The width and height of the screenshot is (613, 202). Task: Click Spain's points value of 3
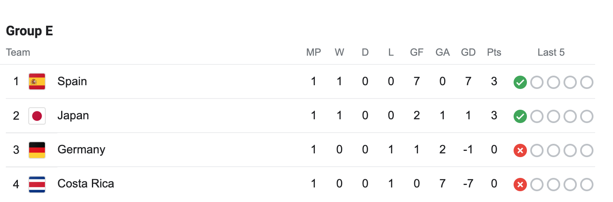pyautogui.click(x=494, y=81)
